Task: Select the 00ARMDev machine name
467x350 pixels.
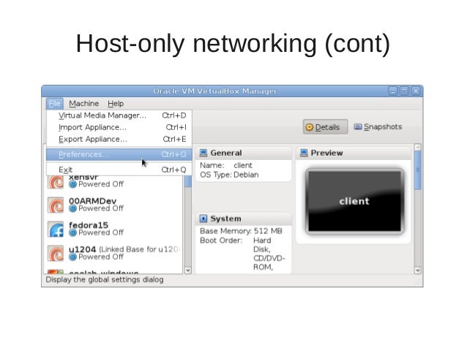Action: point(93,201)
